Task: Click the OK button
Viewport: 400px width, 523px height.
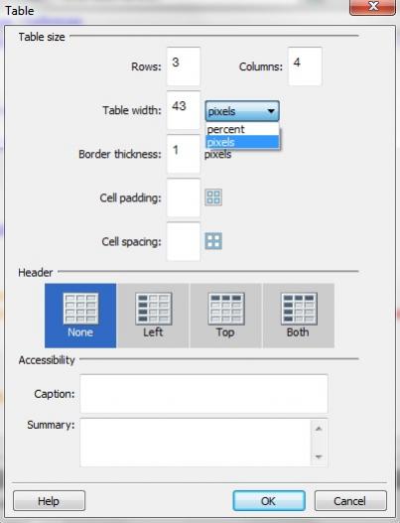Action: tap(269, 500)
